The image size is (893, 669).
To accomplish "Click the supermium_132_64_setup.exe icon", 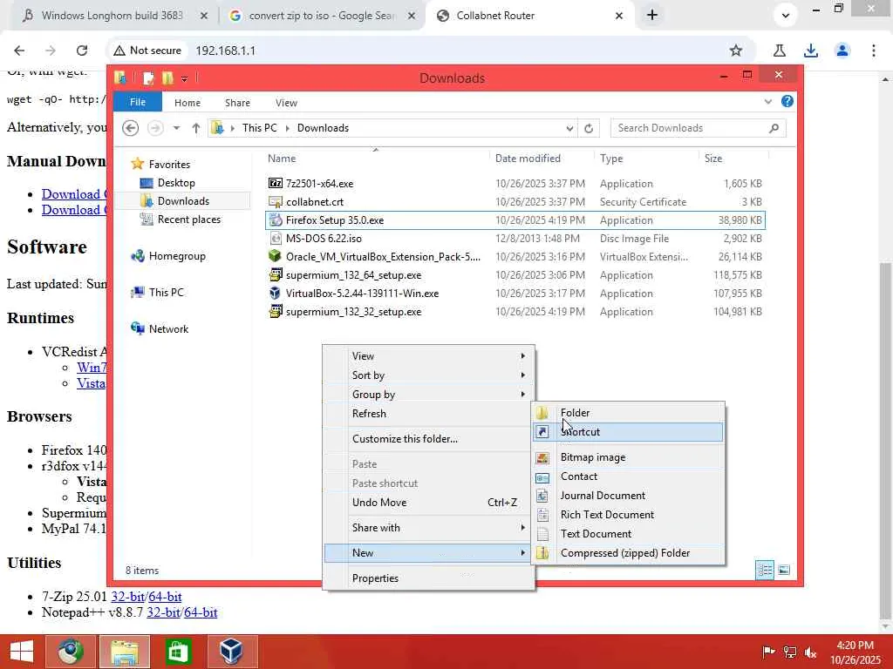I will (x=275, y=274).
